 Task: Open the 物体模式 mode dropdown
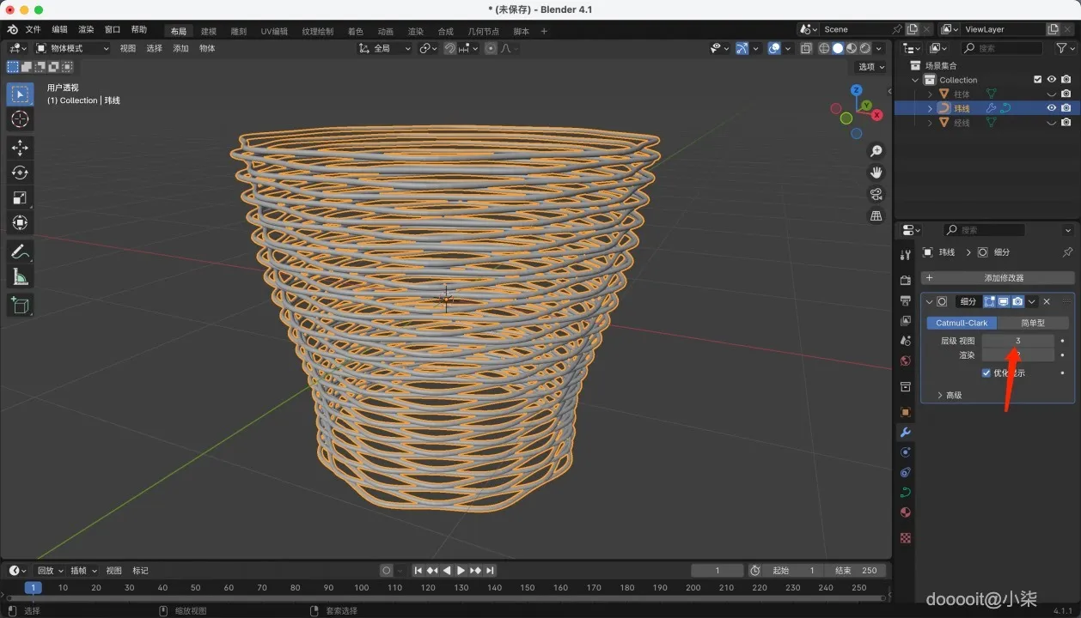pyautogui.click(x=72, y=48)
